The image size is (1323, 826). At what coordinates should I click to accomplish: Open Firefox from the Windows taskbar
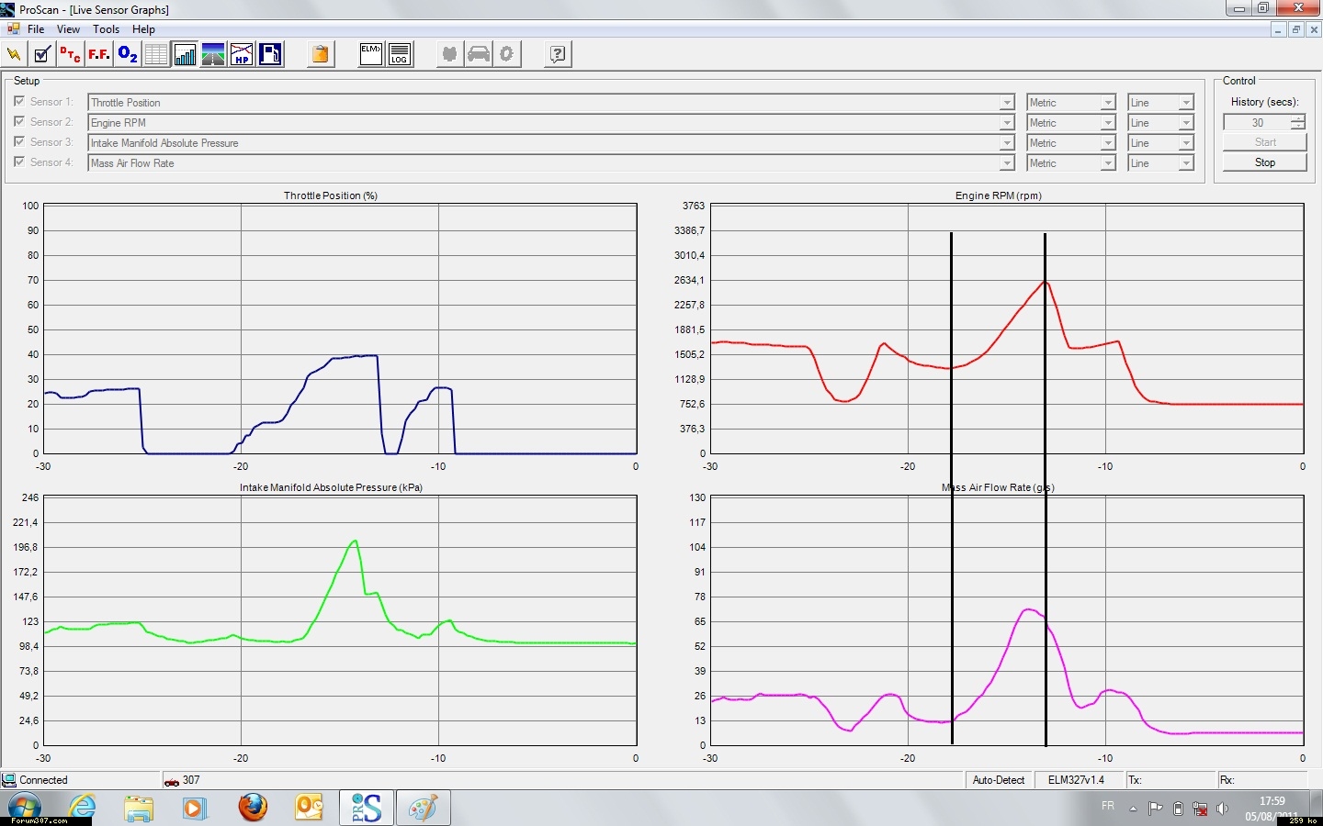tap(253, 808)
